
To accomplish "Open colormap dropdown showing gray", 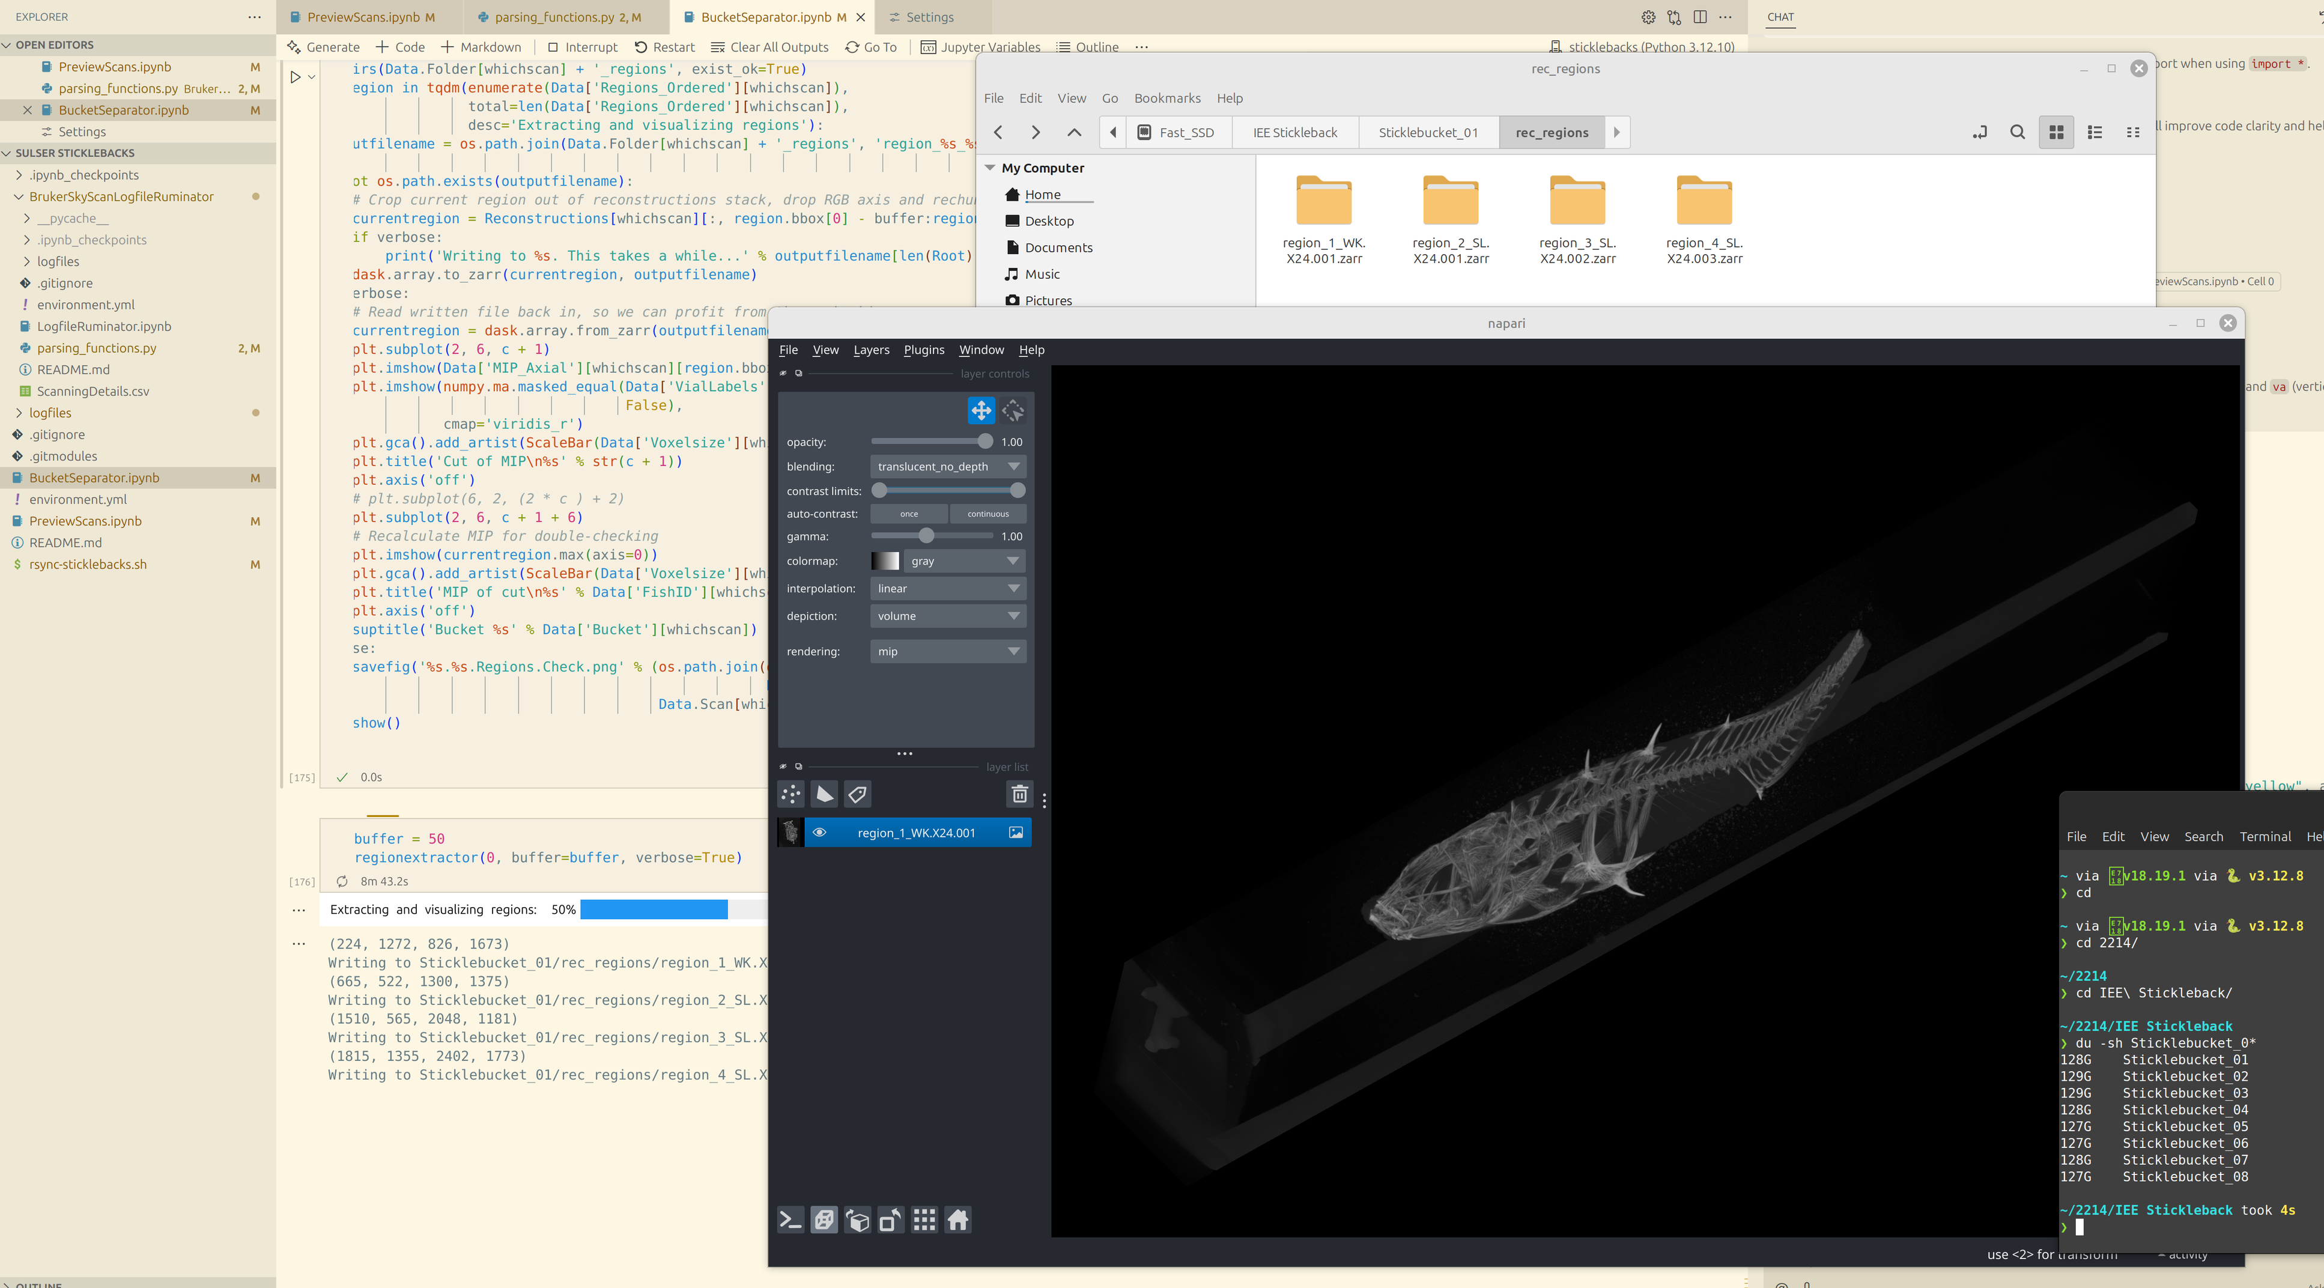I will (965, 562).
